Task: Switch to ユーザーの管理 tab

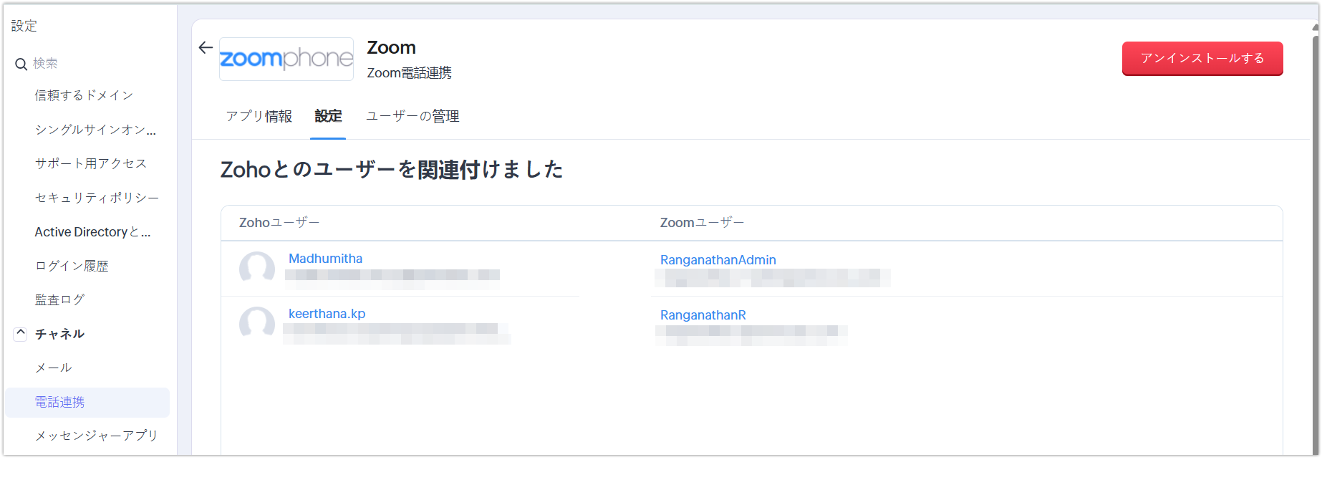Action: tap(412, 116)
